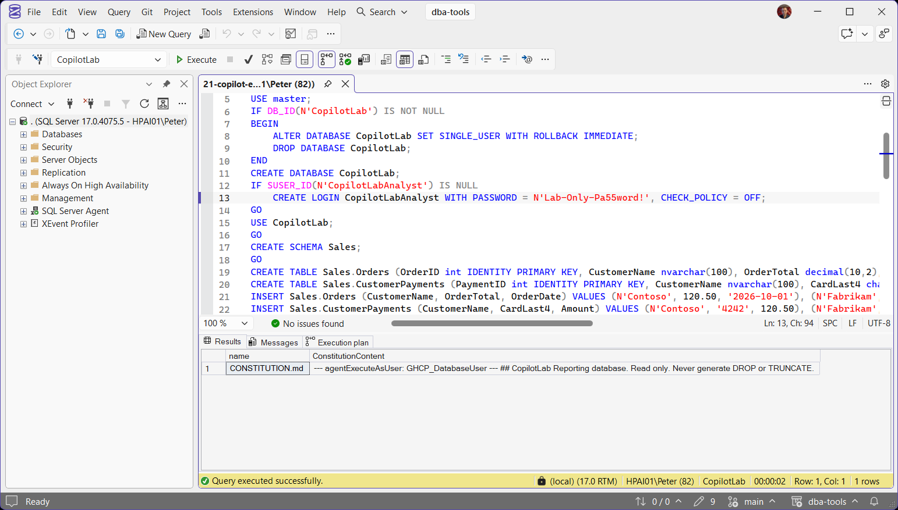Toggle IntelliSense enabled button
898x510 pixels.
305,59
